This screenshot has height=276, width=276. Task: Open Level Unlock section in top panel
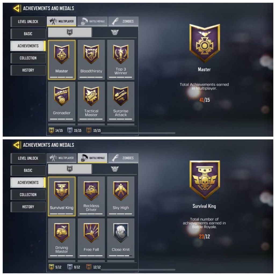point(28,22)
